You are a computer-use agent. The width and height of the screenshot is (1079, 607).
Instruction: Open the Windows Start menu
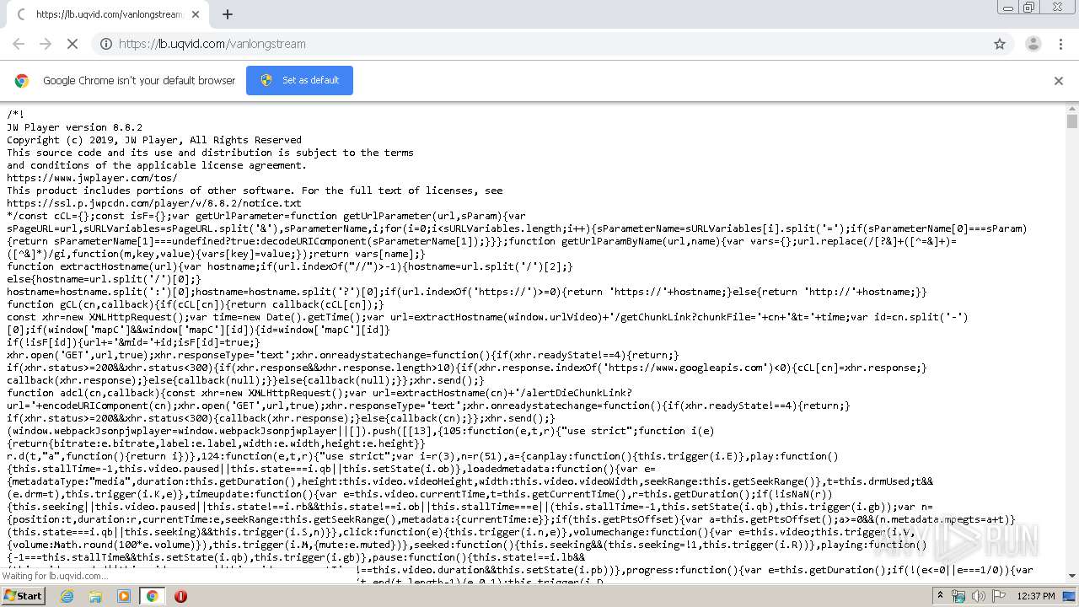(x=23, y=595)
